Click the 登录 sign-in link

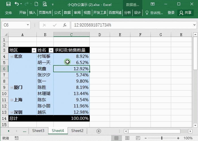pos(171,13)
